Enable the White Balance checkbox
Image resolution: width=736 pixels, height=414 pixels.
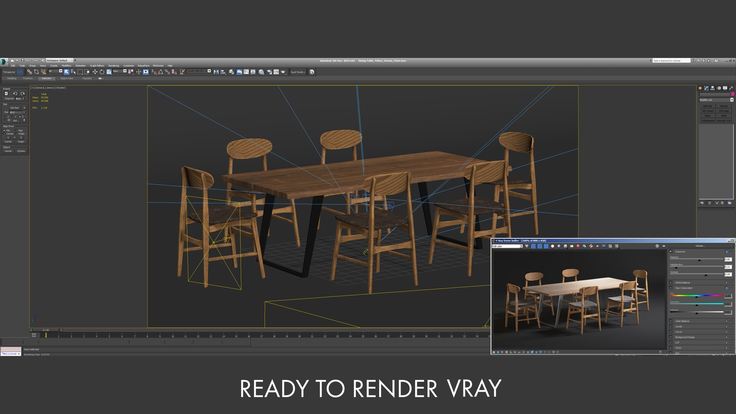click(x=670, y=282)
